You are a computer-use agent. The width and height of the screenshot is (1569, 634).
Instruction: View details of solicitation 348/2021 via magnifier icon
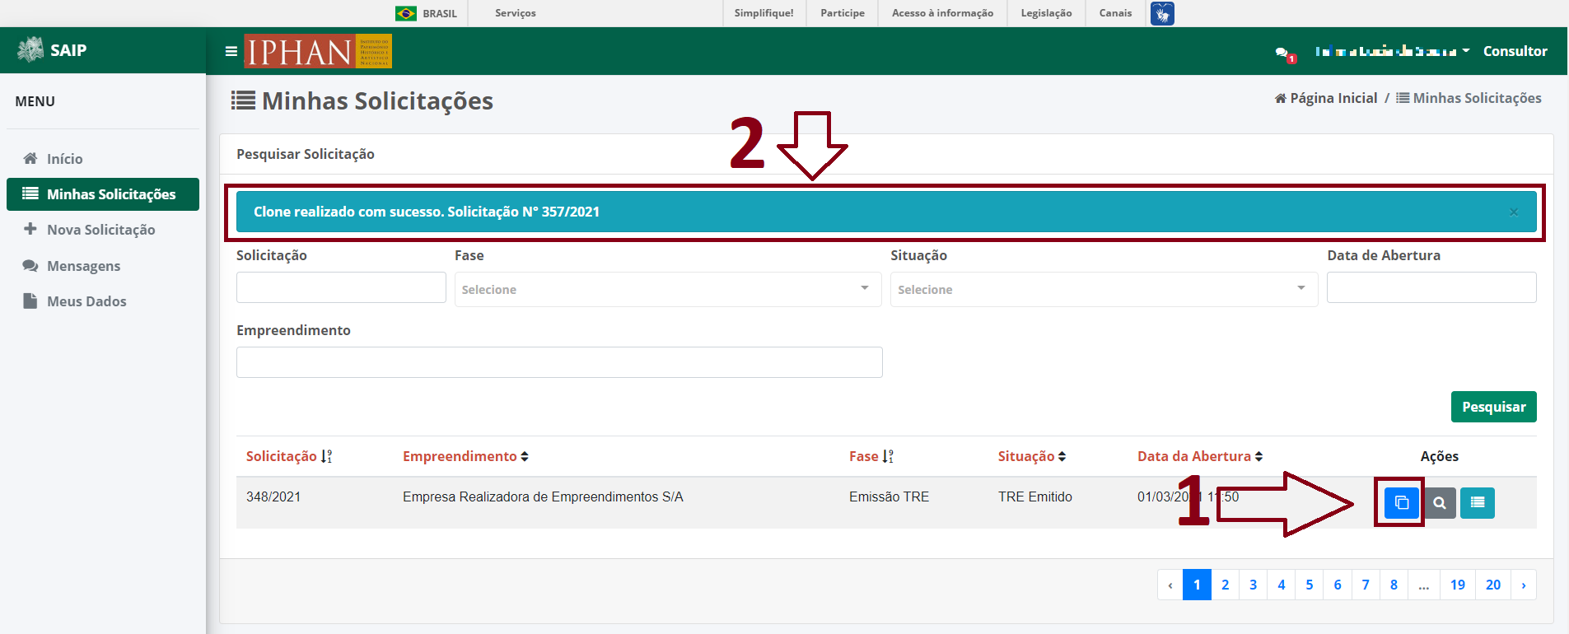[1440, 503]
